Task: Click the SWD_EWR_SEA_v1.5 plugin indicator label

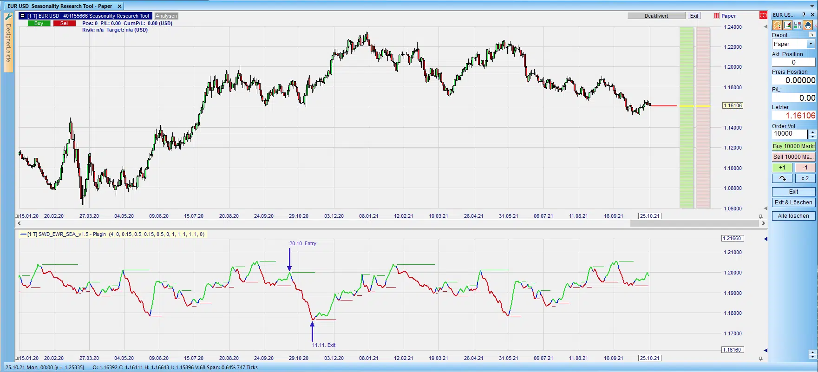Action: (x=112, y=235)
